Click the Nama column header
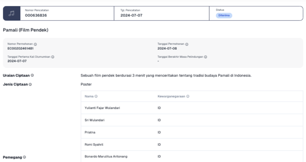The width and height of the screenshot is (306, 162). click(89, 96)
